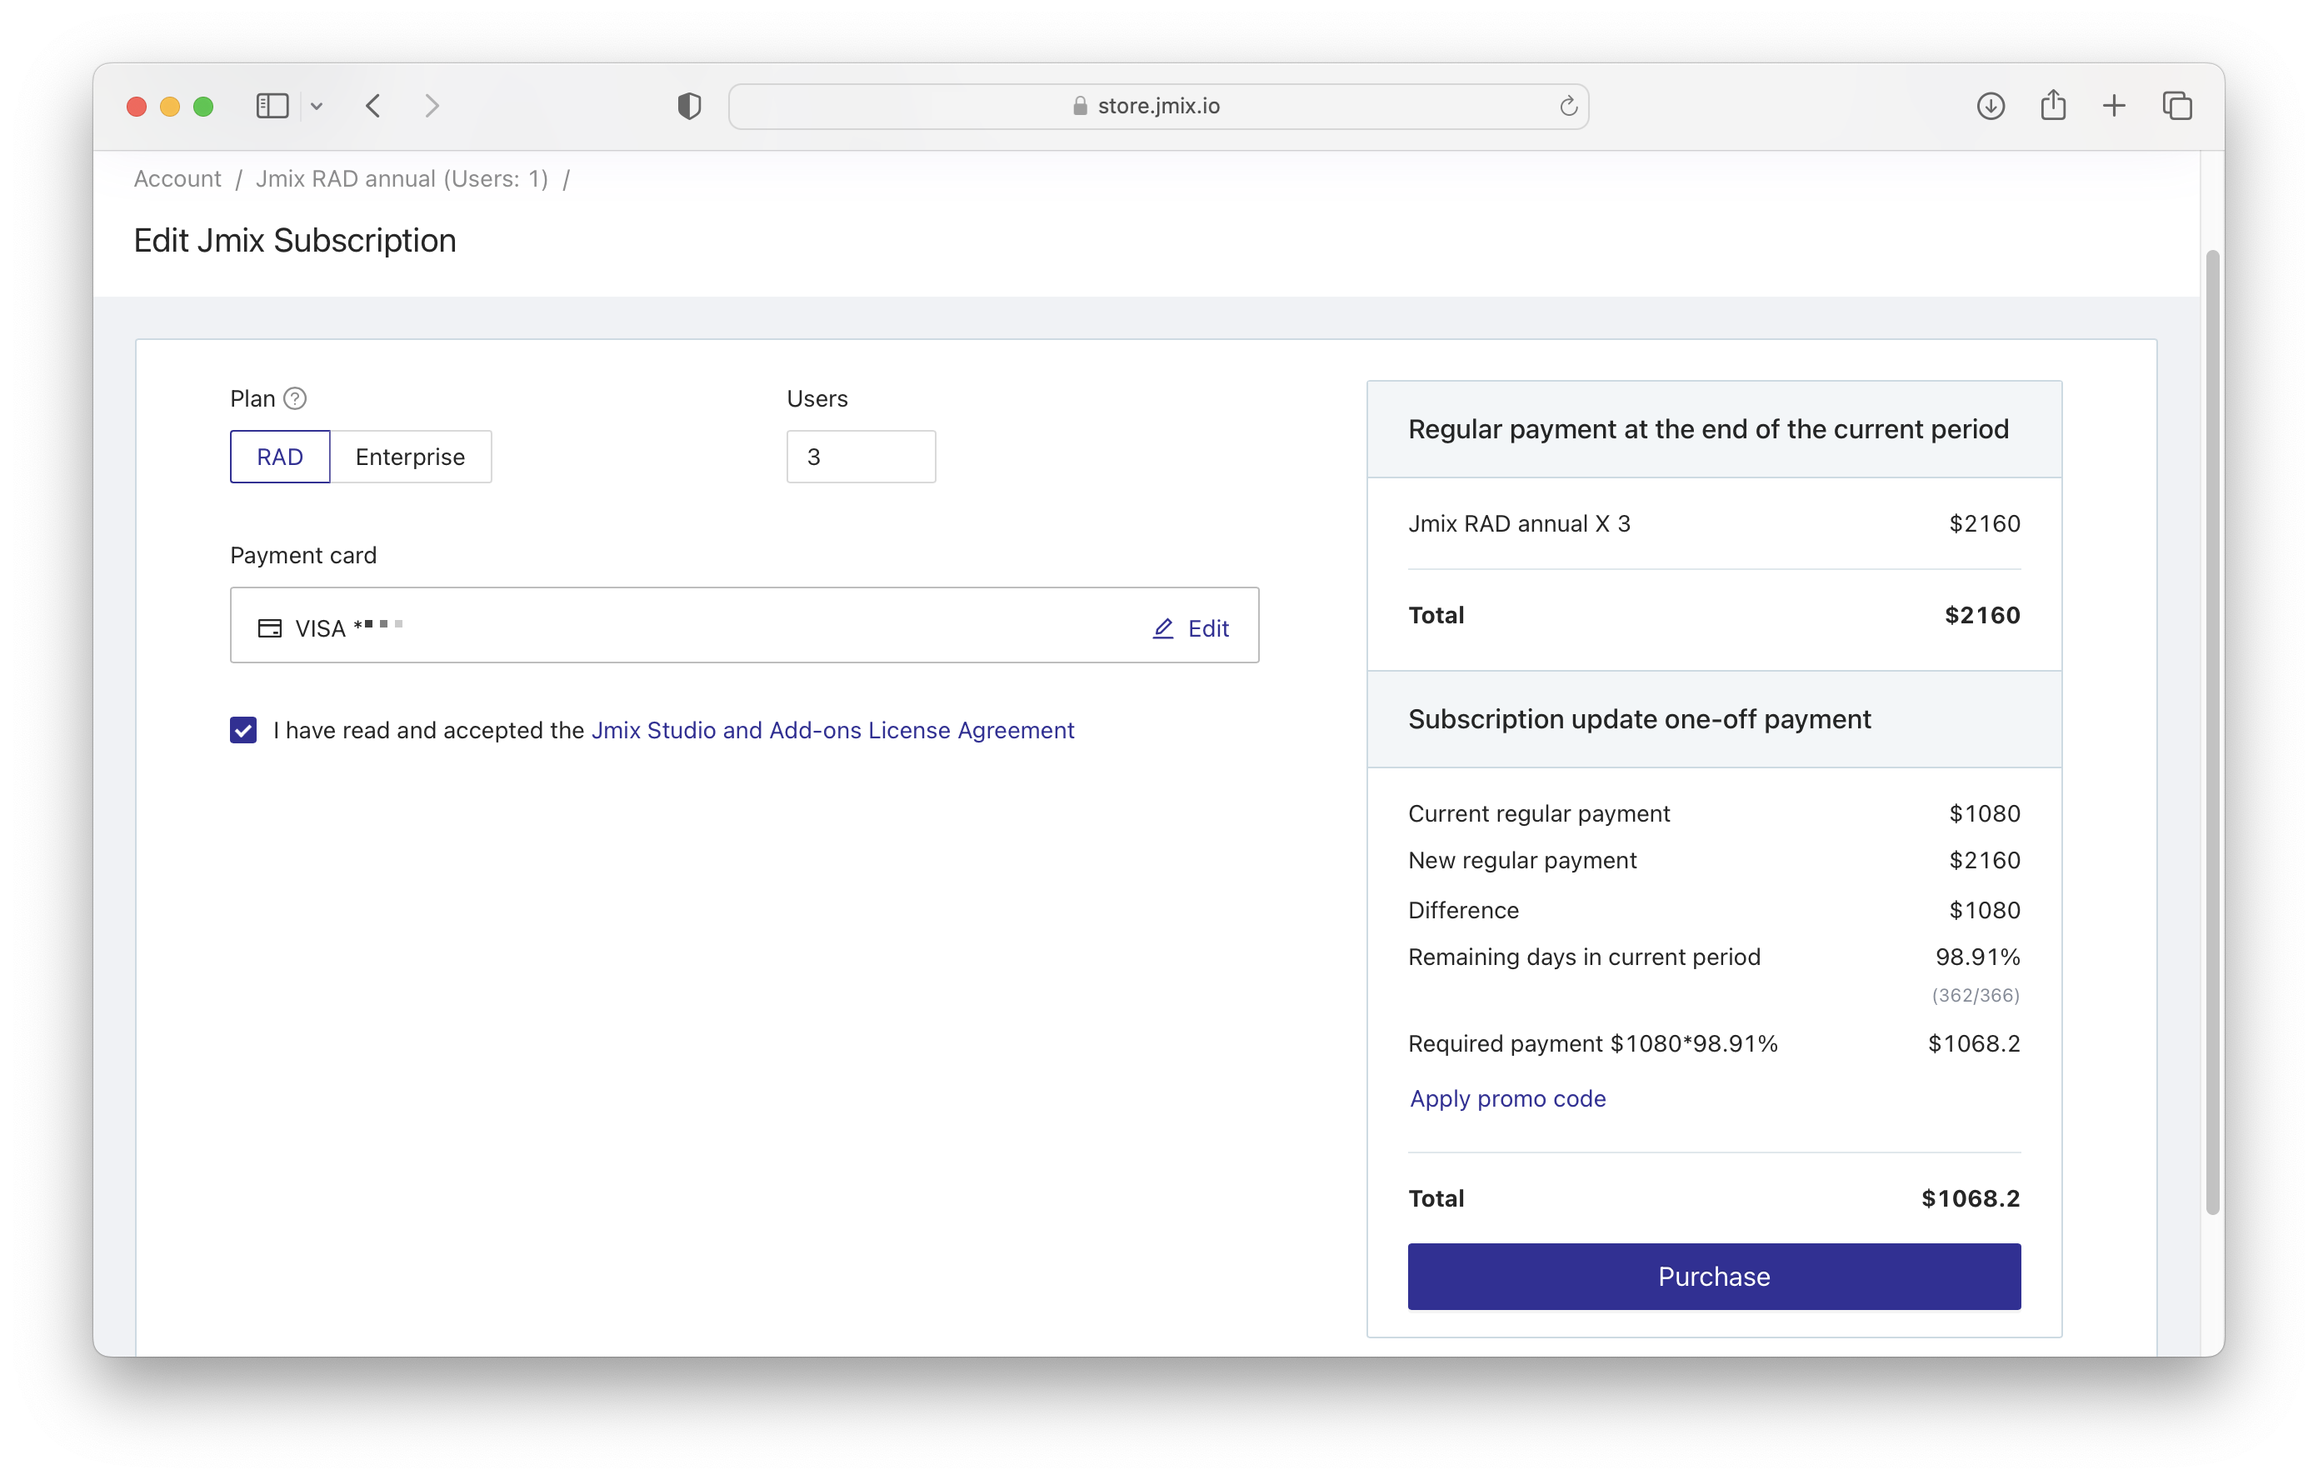The image size is (2318, 1480).
Task: Click the 'Required payment $1080*98.91%' text
Action: [1592, 1042]
